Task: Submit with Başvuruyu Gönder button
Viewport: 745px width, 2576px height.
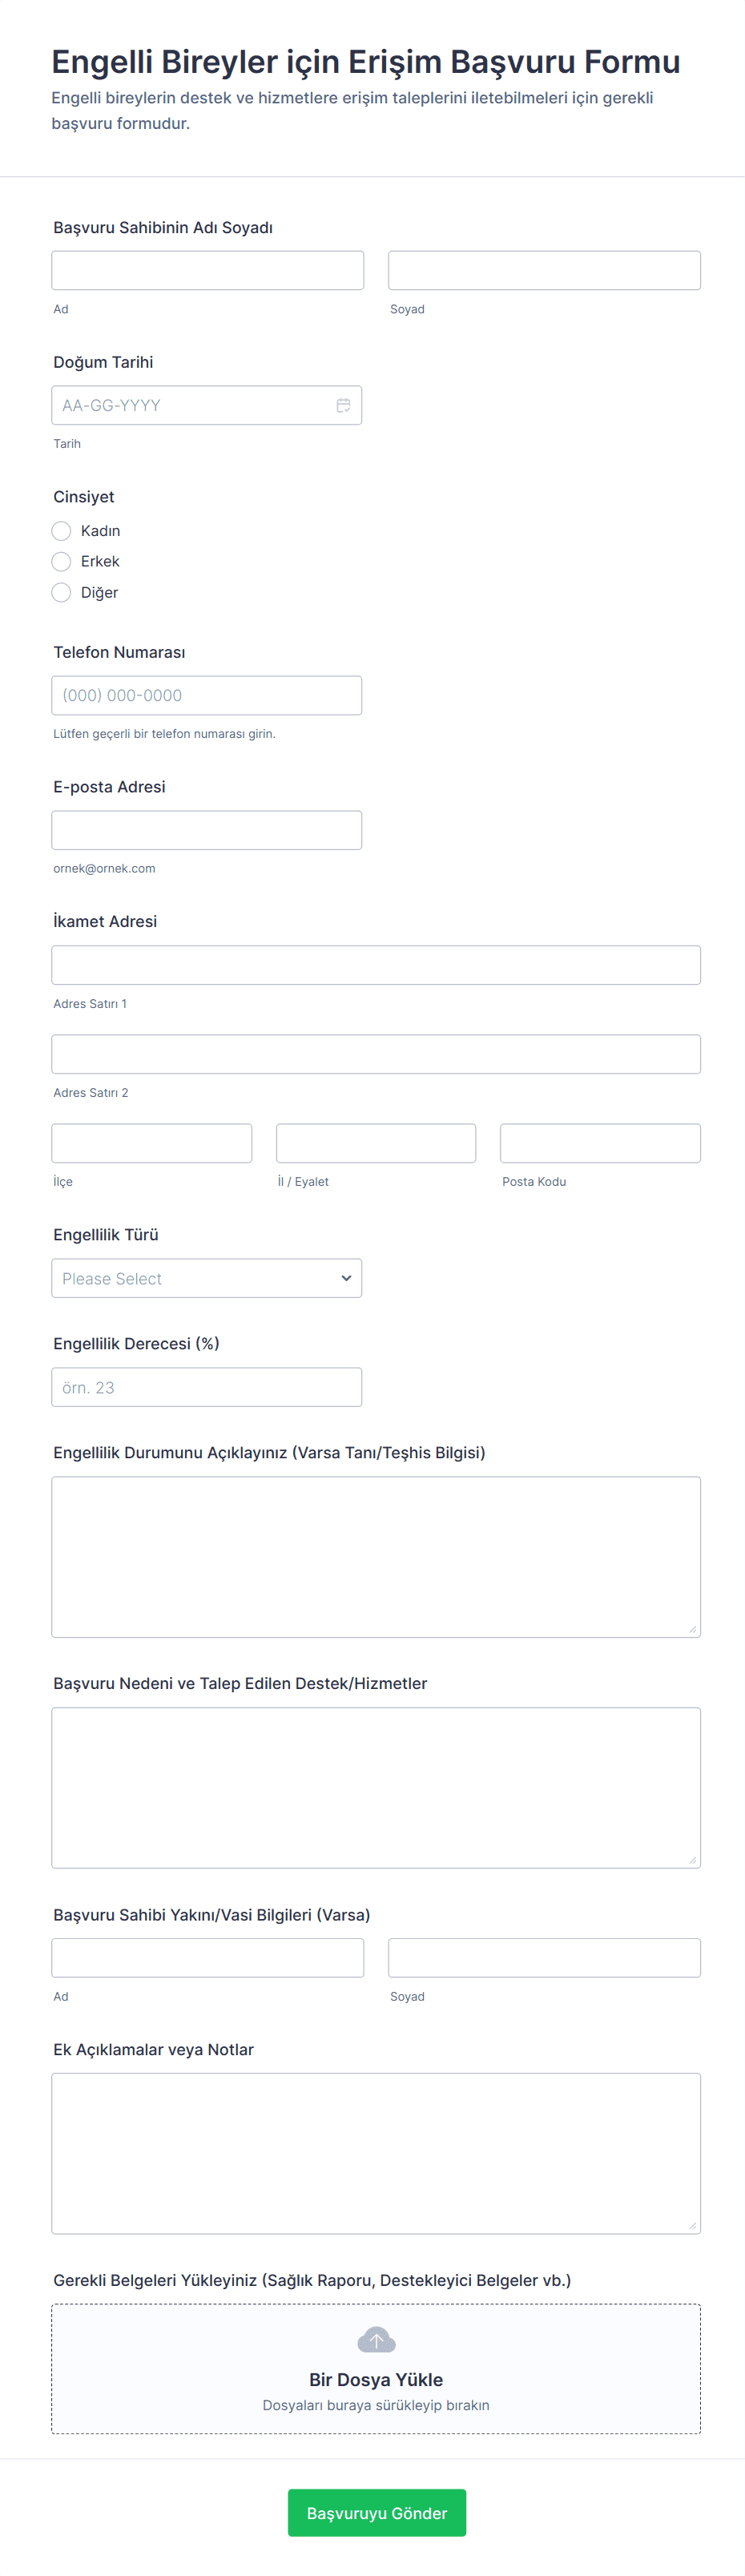Action: [376, 2512]
